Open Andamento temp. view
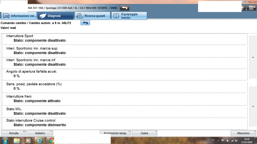 (115, 133)
